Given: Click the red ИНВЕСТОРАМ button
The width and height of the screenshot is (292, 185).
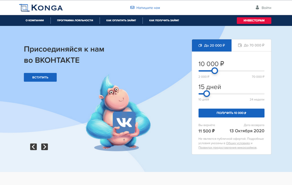Looking at the screenshot, I should 254,20.
